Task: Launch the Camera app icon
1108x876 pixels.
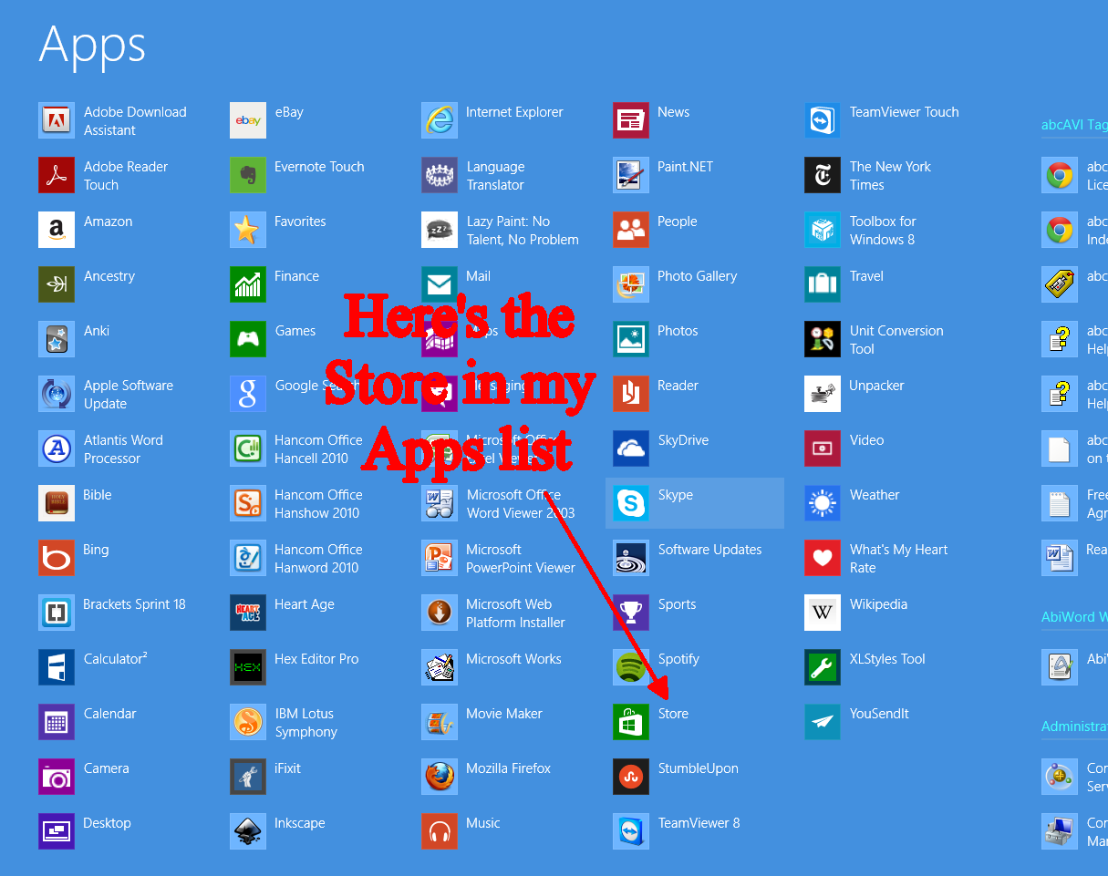Action: pos(57,777)
